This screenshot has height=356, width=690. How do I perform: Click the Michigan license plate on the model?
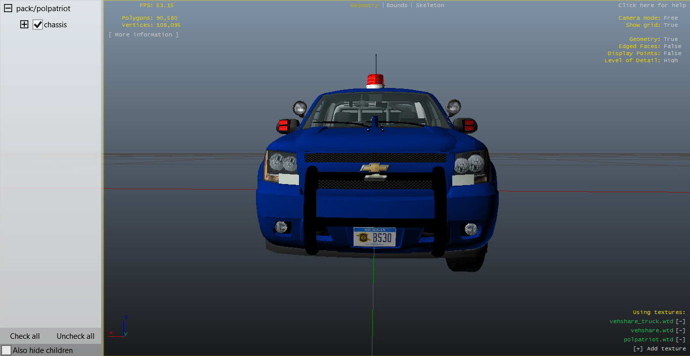374,237
